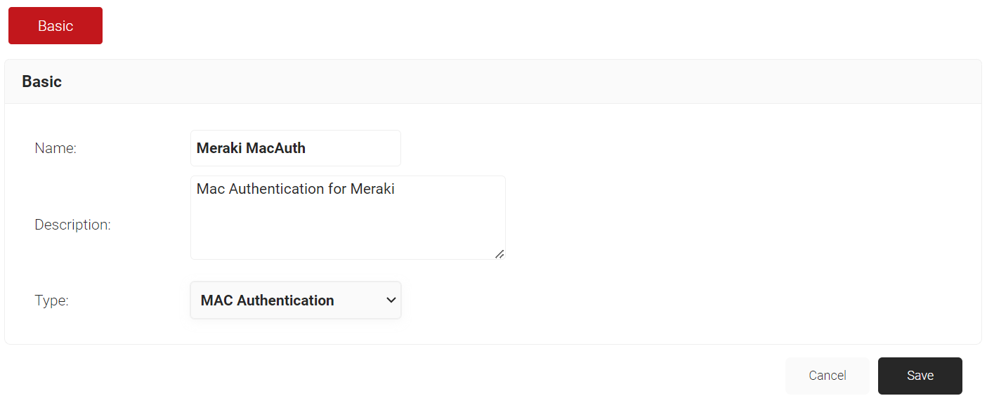
Task: Click the Name field label
Action: point(55,148)
